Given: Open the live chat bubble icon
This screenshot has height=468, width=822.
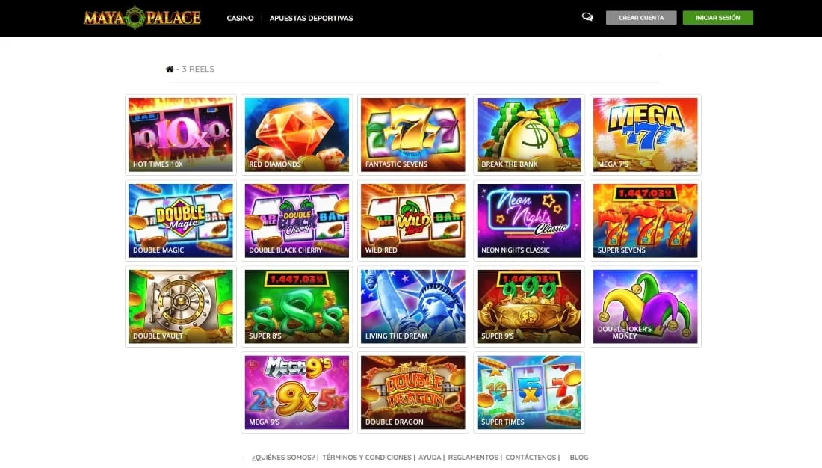Looking at the screenshot, I should click(x=587, y=17).
